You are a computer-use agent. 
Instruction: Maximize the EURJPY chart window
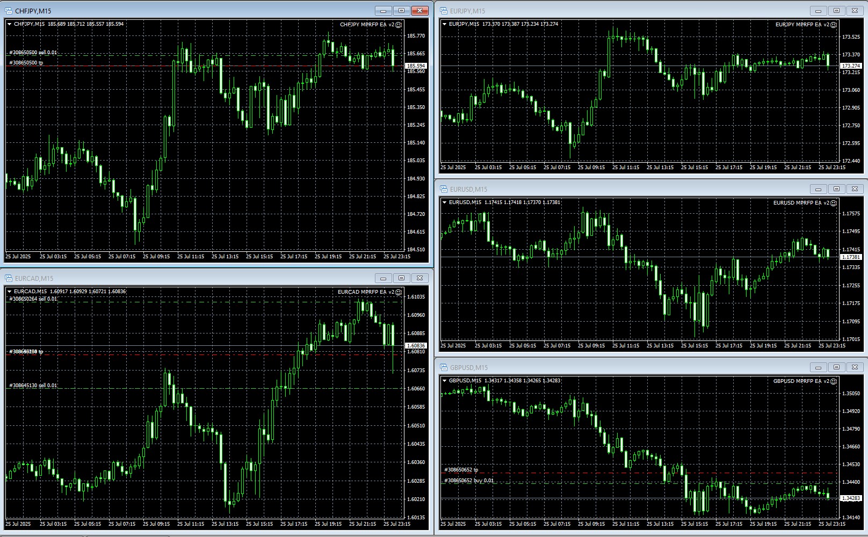pos(836,11)
